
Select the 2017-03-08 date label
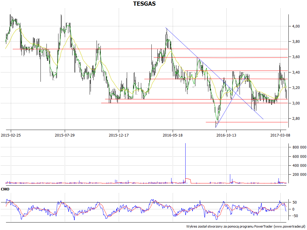click(x=280, y=135)
